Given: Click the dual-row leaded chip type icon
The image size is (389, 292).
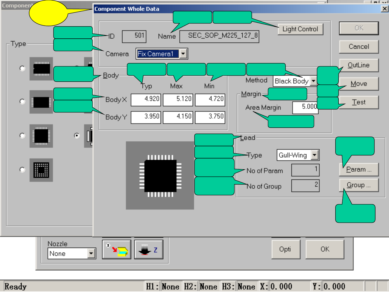Looking at the screenshot, I should (x=41, y=69).
